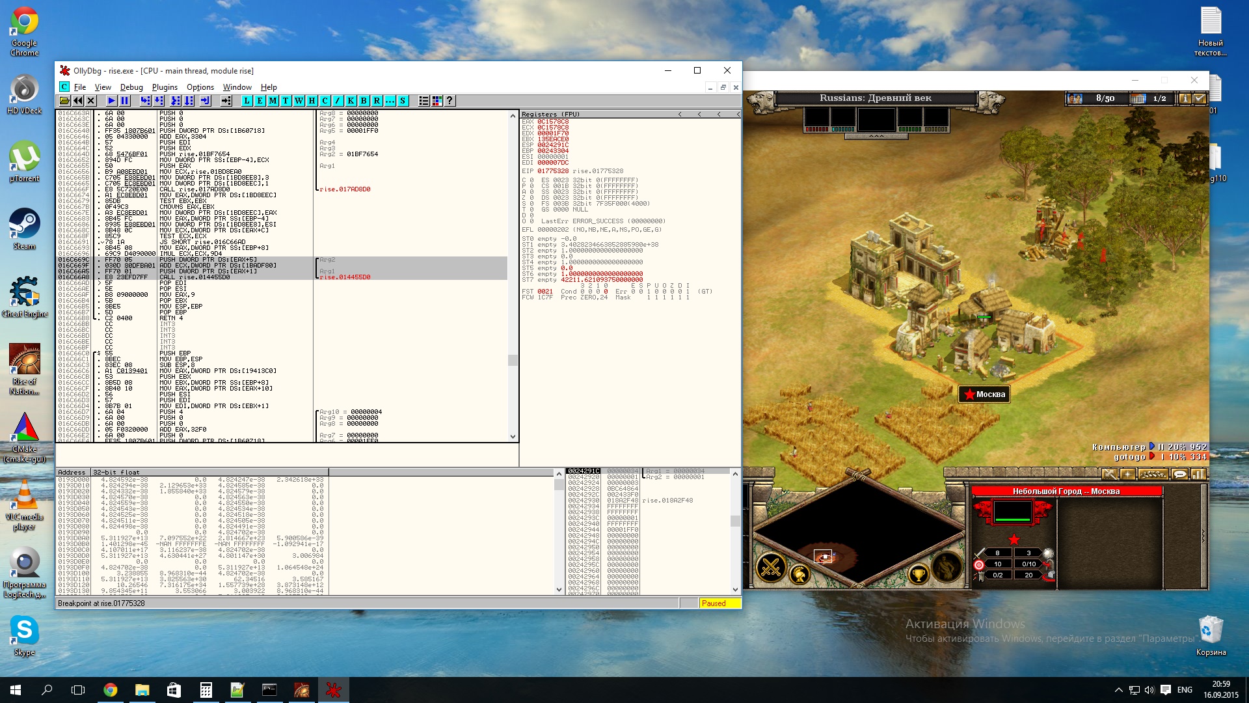Show Memory map with M button
Screen dimensions: 1249x703
point(273,101)
